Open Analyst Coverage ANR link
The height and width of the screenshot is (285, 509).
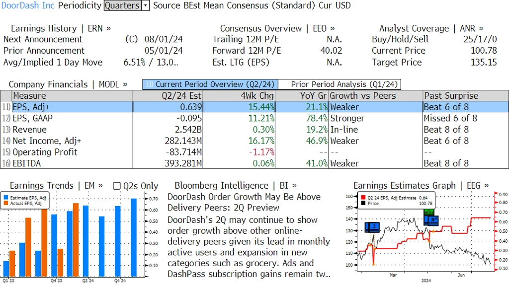tap(431, 28)
